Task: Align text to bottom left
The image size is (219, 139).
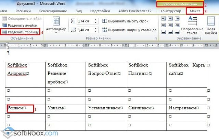Action: tap(164, 32)
